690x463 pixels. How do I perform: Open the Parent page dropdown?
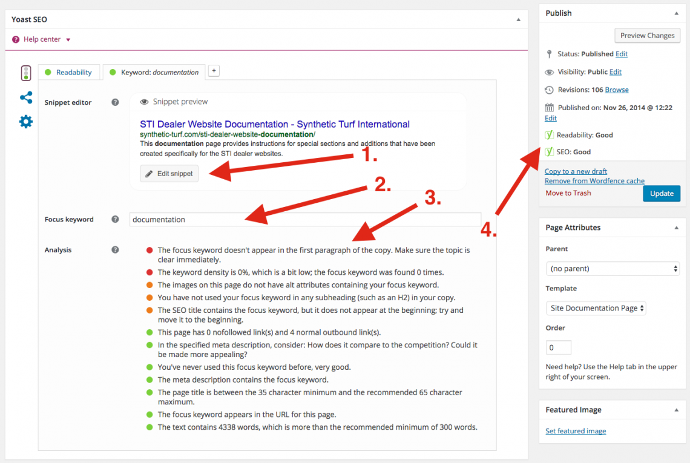point(613,269)
